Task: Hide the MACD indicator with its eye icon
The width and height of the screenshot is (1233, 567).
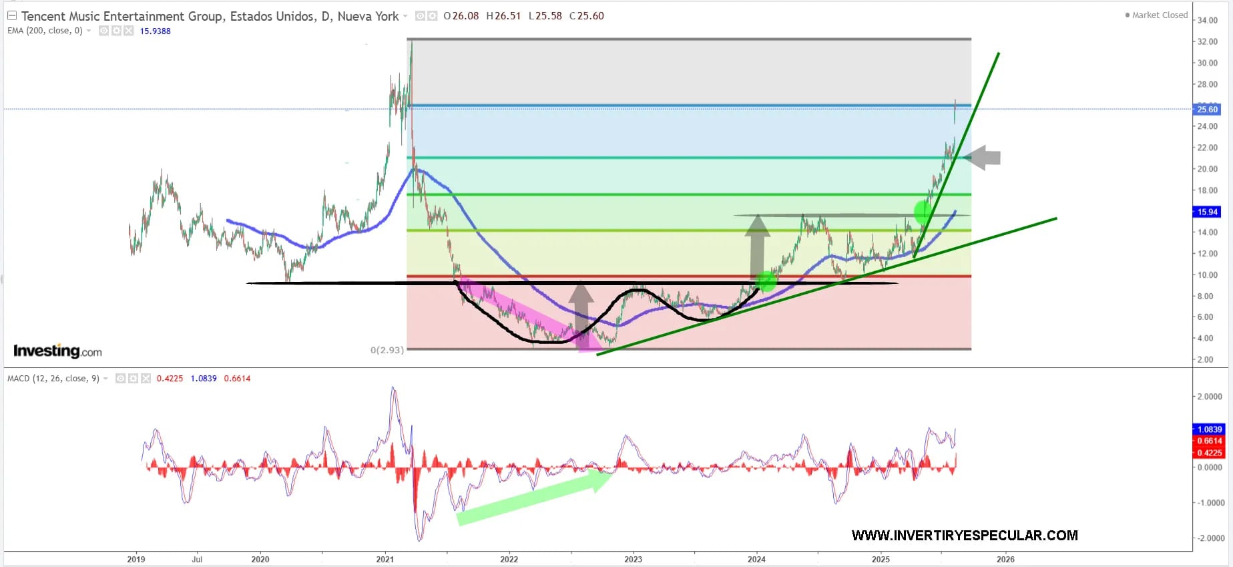Action: (x=121, y=379)
